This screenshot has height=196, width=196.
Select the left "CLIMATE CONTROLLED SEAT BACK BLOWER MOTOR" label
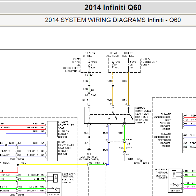pyautogui.click(x=66, y=148)
